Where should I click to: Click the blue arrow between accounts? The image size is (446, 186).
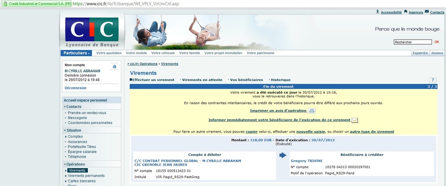coord(283,155)
